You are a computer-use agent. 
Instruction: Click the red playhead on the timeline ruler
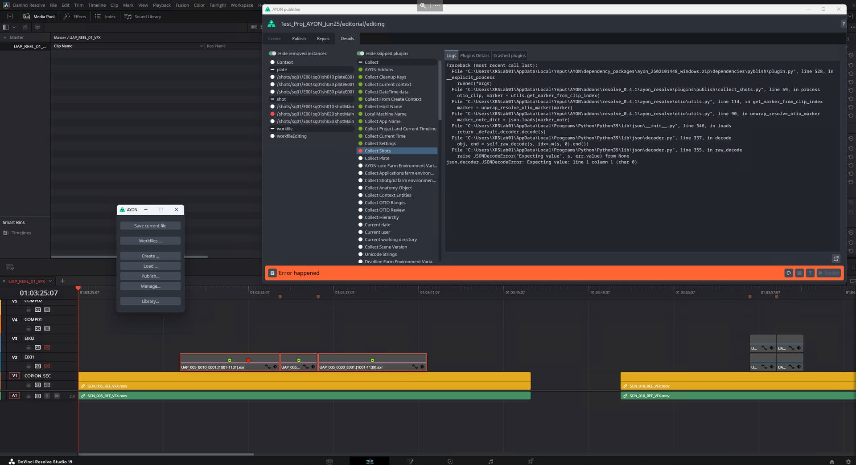click(78, 289)
